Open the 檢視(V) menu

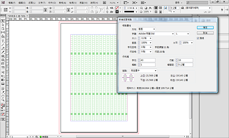(73, 3)
